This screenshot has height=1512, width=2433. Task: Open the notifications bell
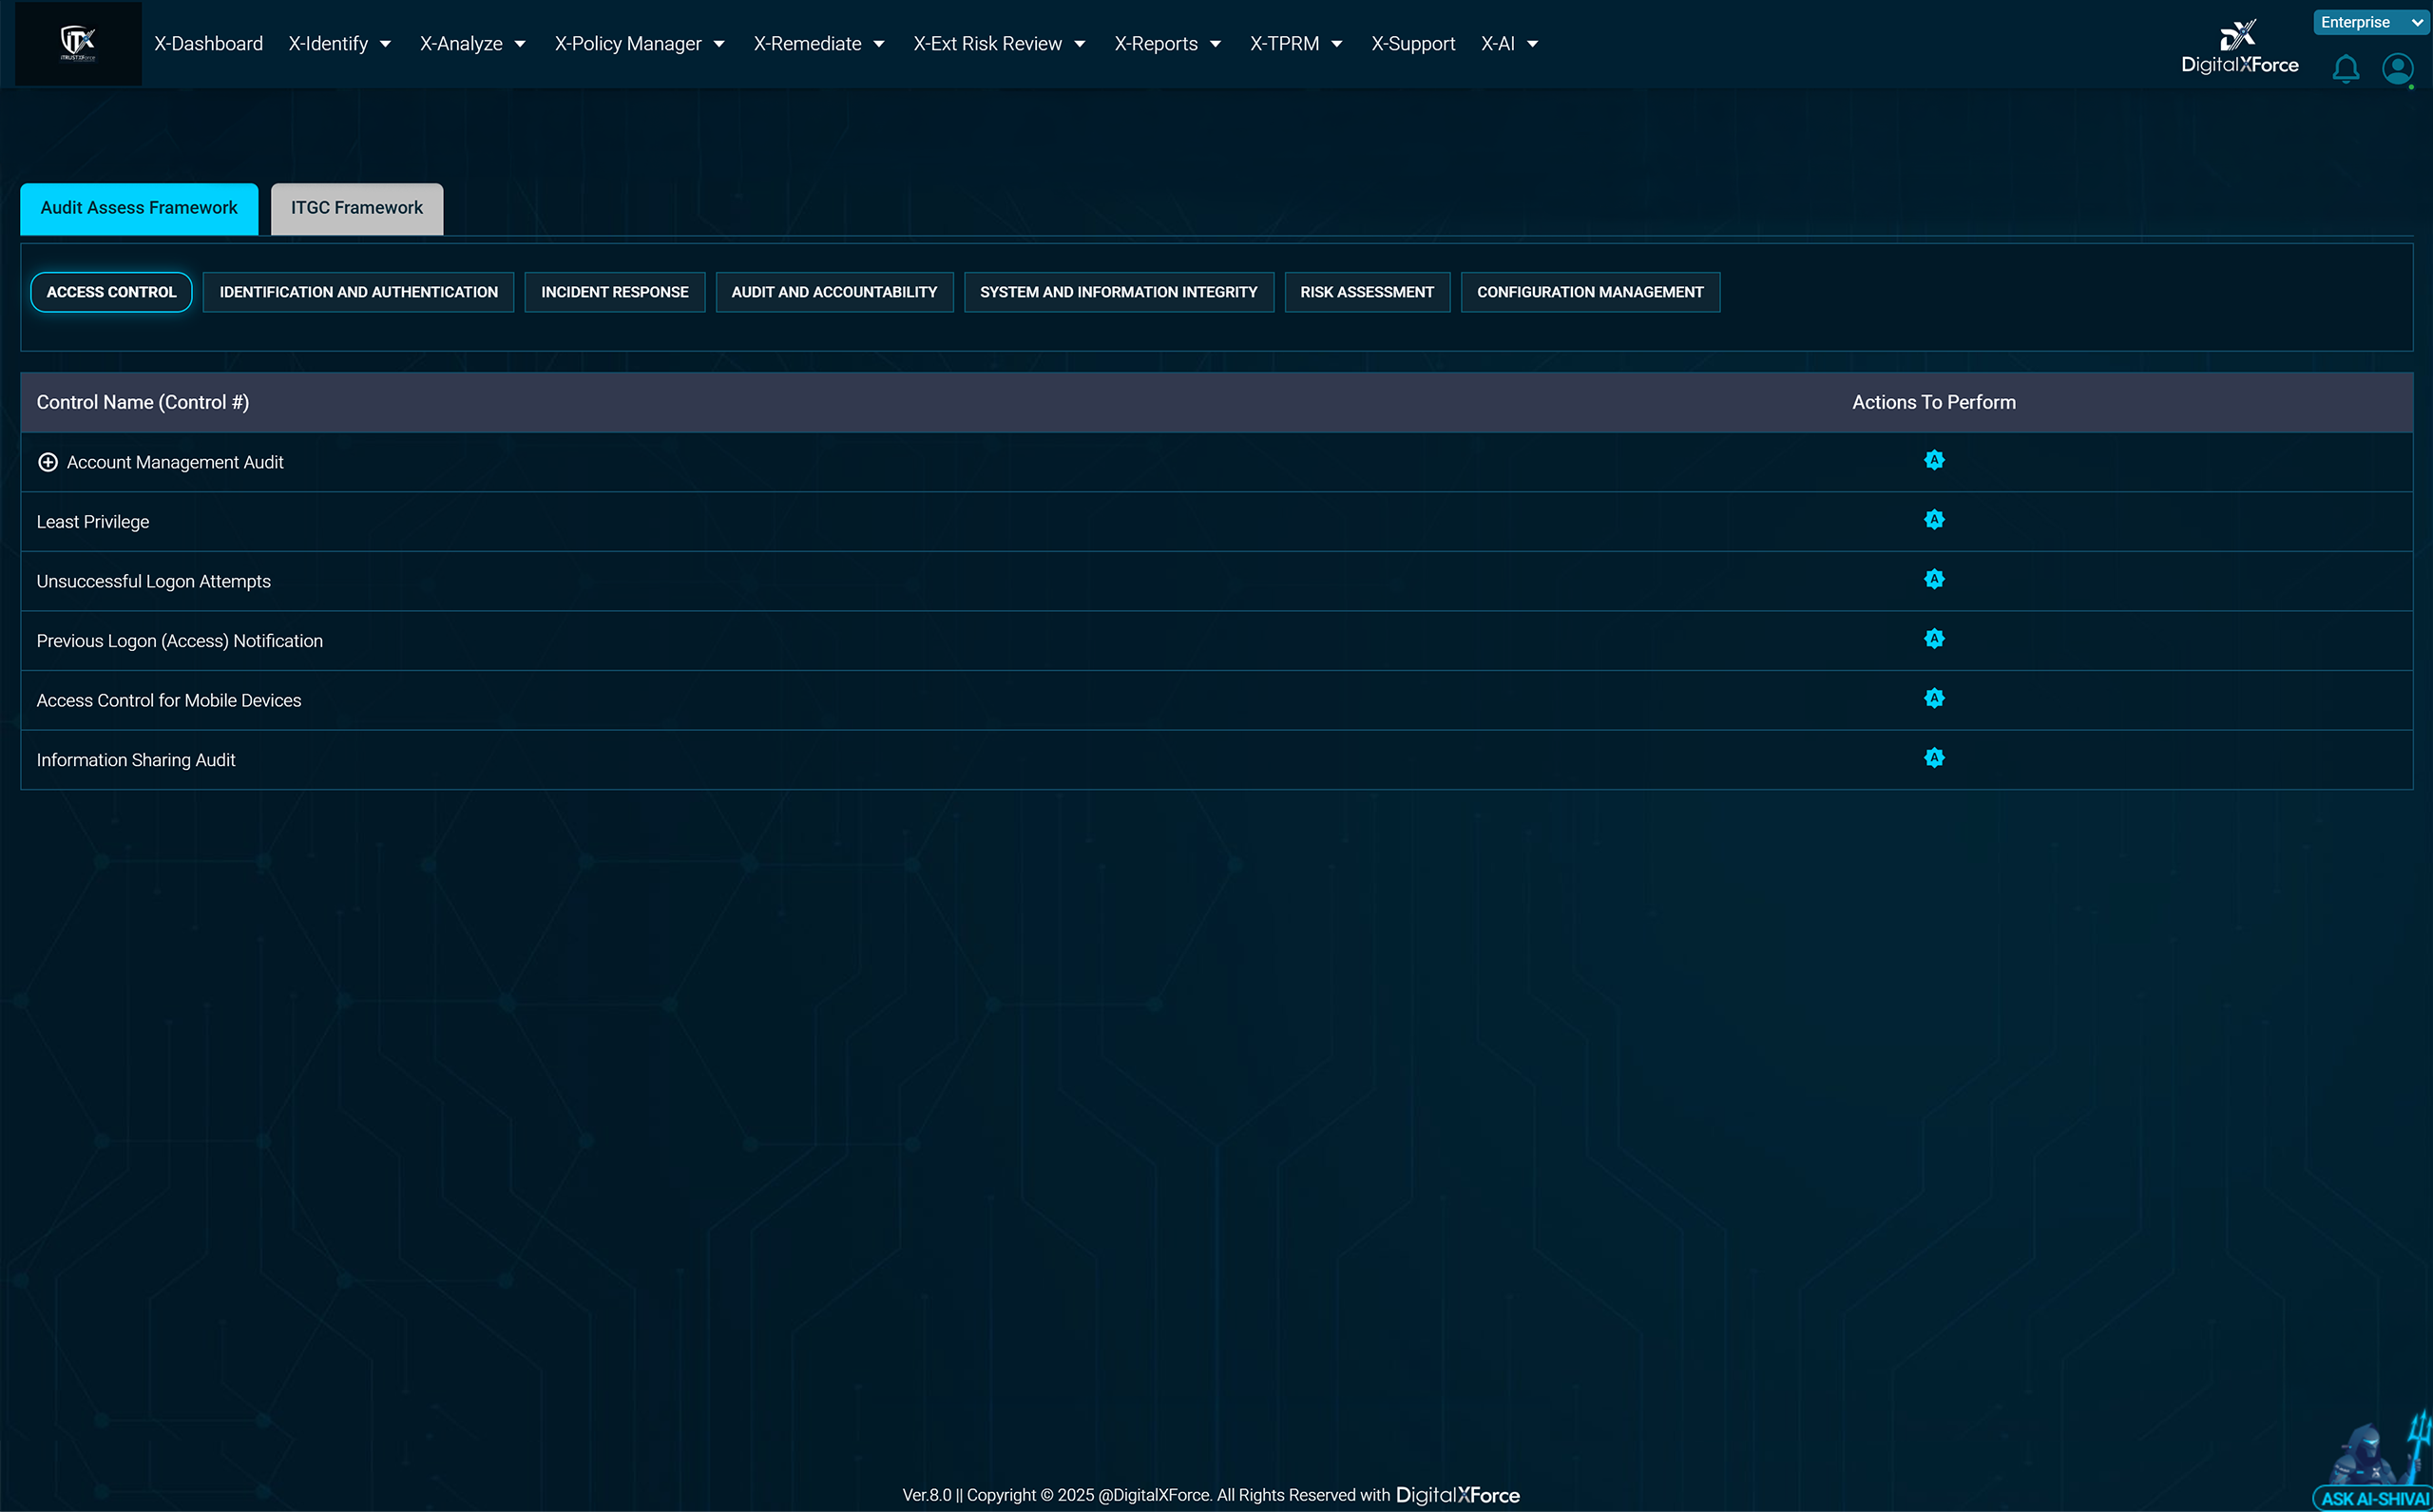click(x=2345, y=69)
